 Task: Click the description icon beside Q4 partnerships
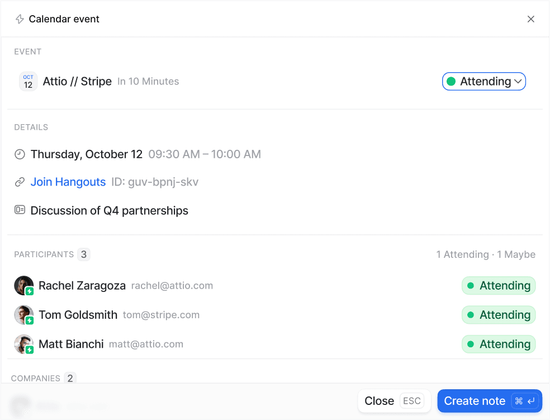pos(20,210)
